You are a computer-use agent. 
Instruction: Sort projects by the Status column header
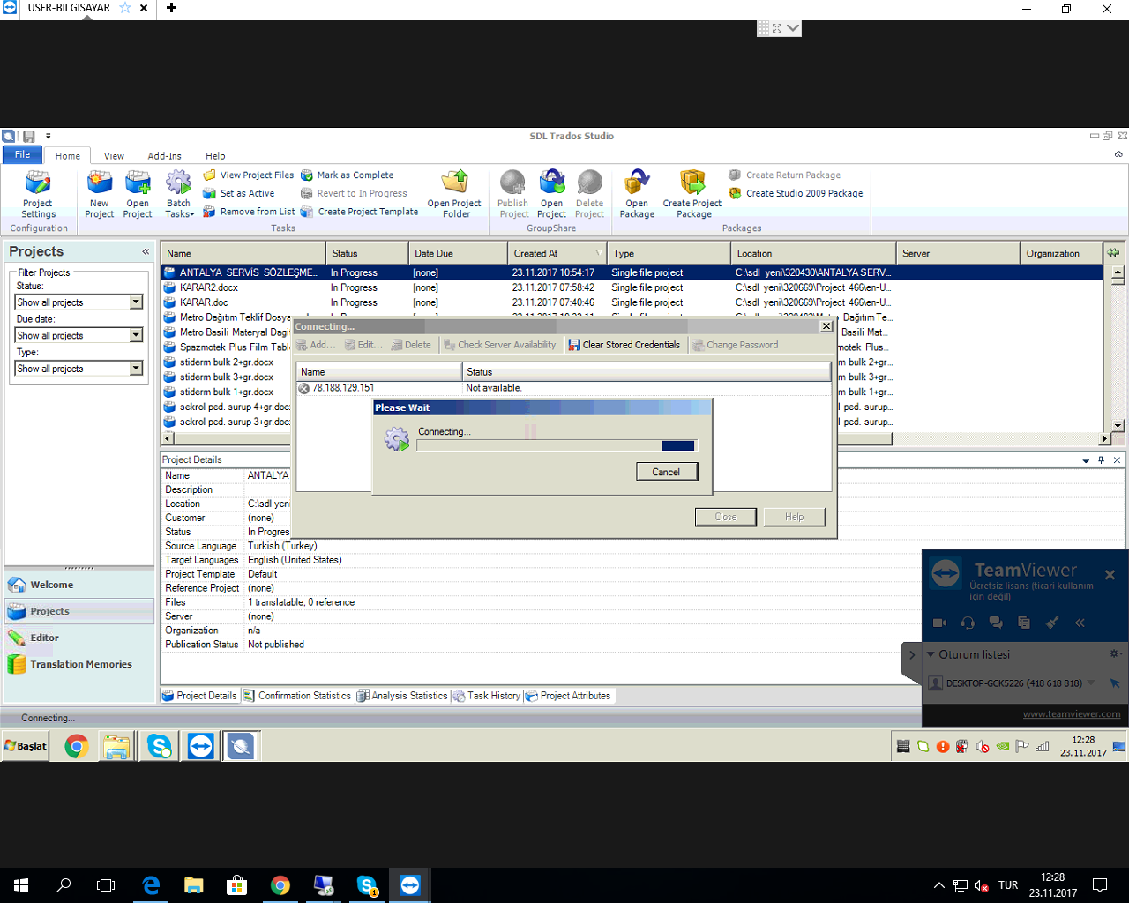click(x=367, y=253)
